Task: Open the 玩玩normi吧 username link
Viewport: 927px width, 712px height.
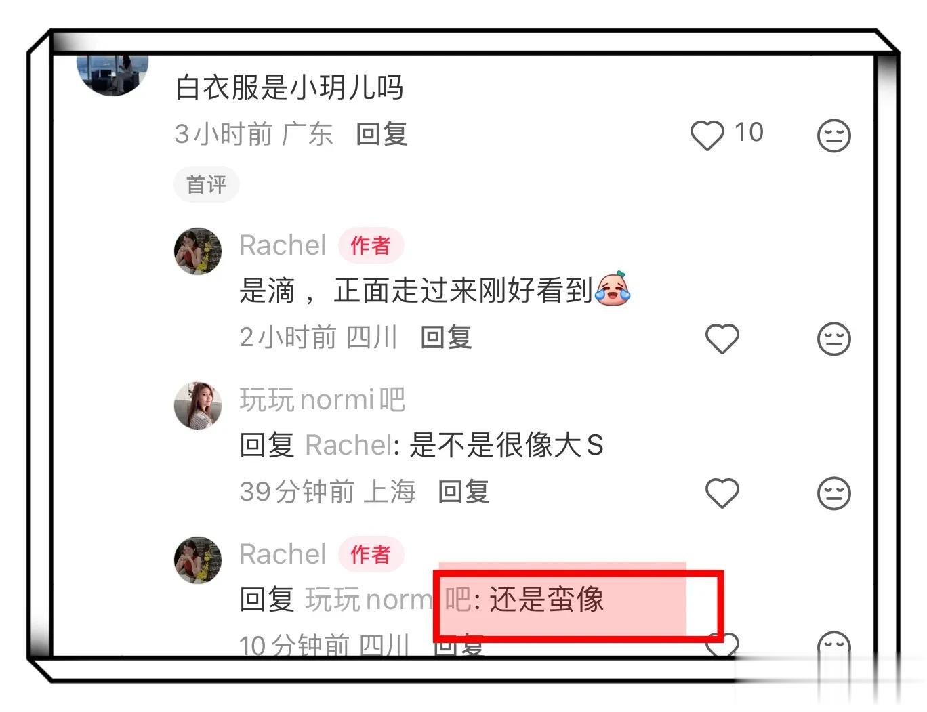Action: (x=323, y=399)
